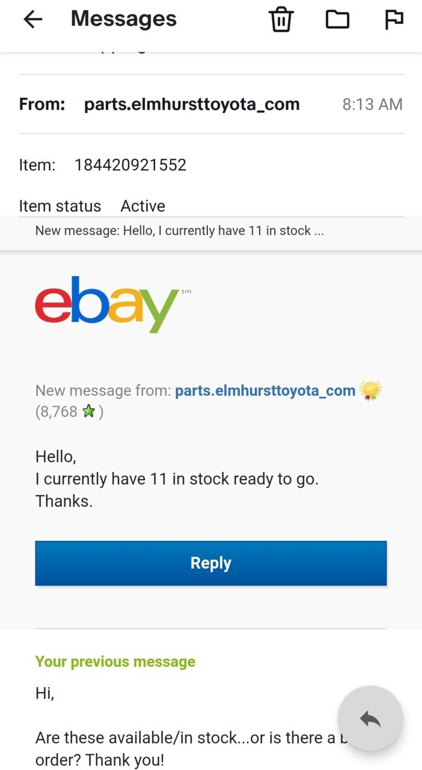Viewport: 422px width, 770px height.
Task: Open parts.elmhursttoyota_com seller profile link
Action: (265, 390)
